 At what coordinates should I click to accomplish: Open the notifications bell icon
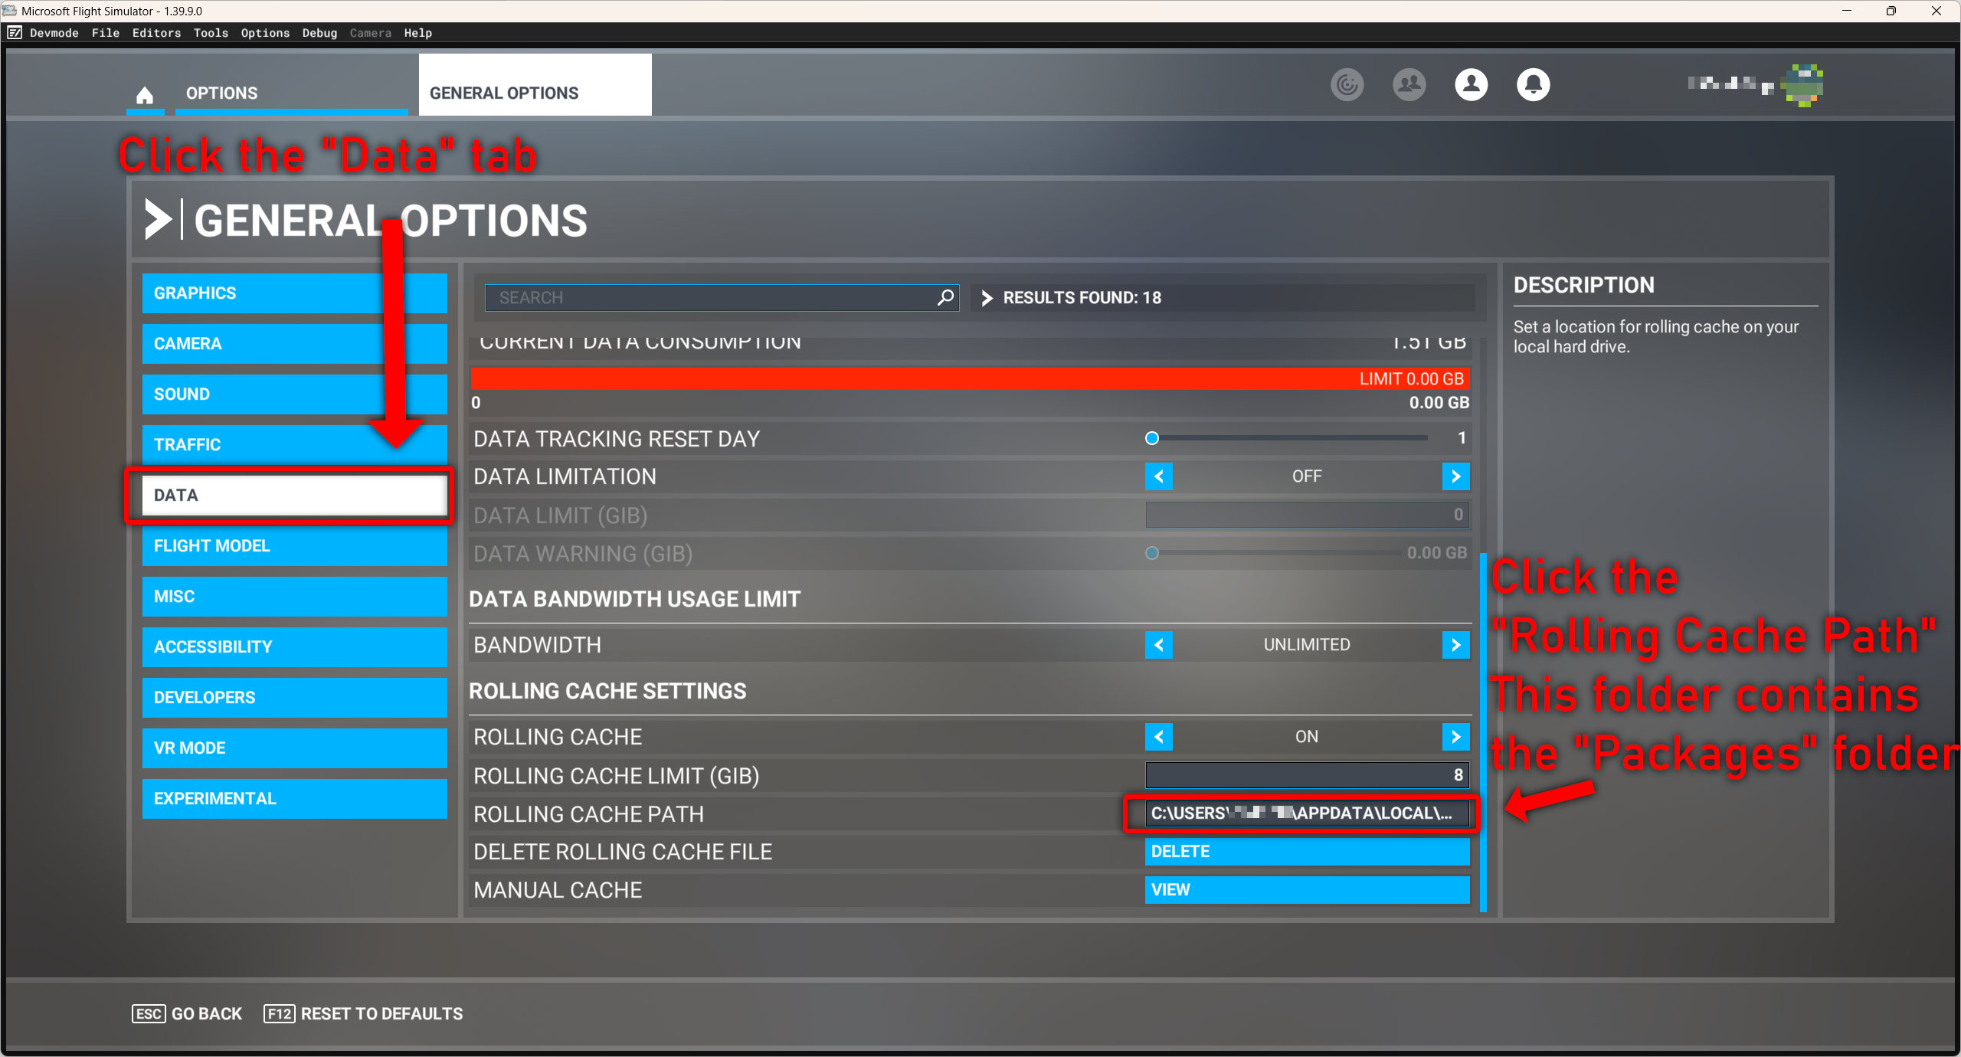1534,85
